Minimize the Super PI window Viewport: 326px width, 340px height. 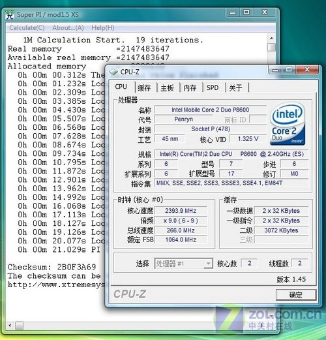(233, 12)
